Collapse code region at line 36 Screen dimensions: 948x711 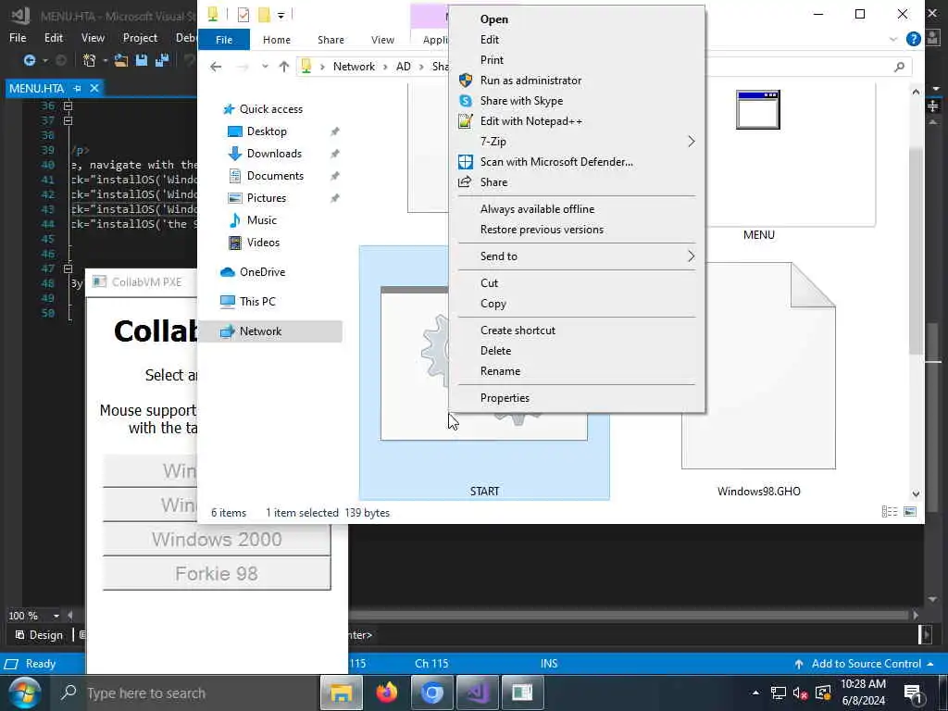click(68, 106)
